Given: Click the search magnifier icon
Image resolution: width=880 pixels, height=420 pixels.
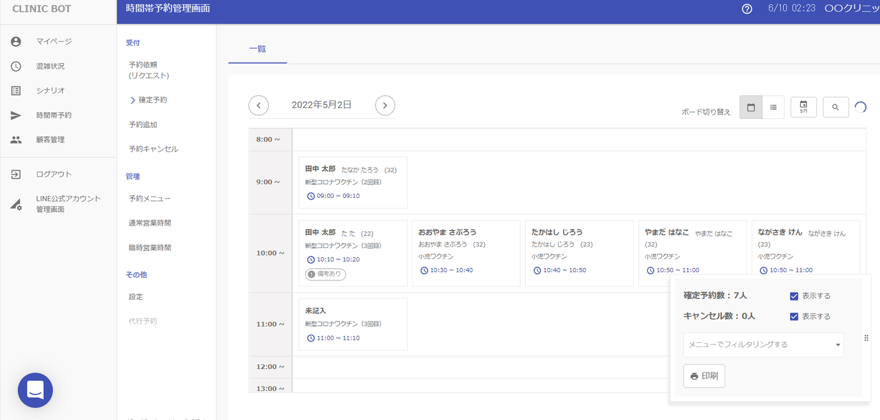Looking at the screenshot, I should pos(835,107).
